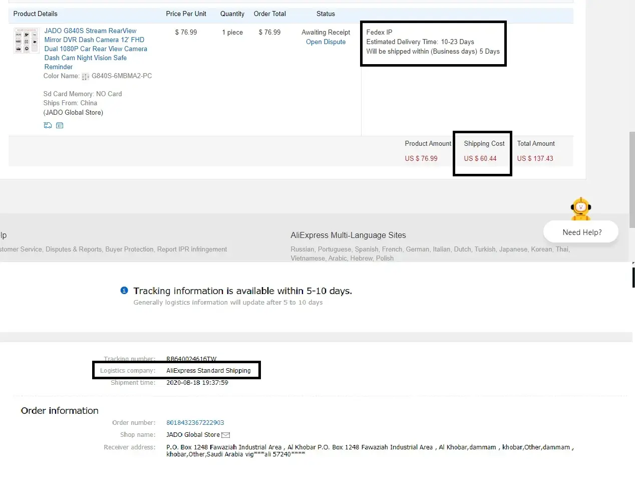Click the JADO Global Store shop name
Screen dimensions: 635x501
click(x=193, y=435)
